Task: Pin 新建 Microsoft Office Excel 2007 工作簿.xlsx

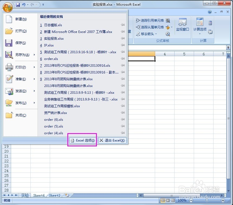Action: [123, 31]
